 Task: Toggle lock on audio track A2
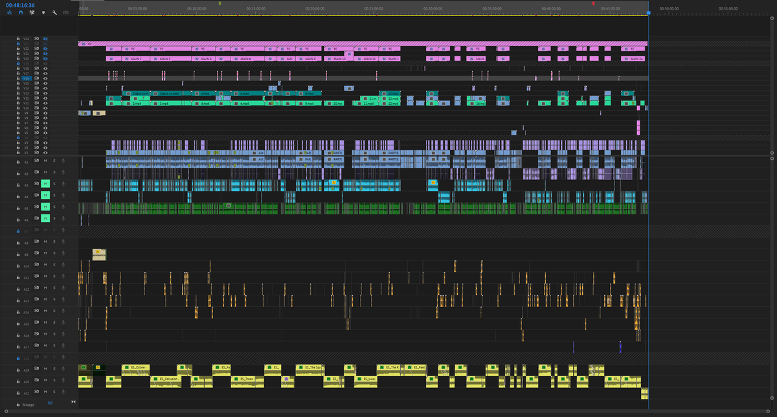point(18,173)
